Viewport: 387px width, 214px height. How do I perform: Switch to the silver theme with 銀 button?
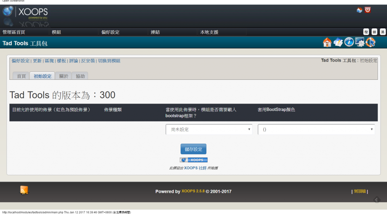(x=374, y=32)
